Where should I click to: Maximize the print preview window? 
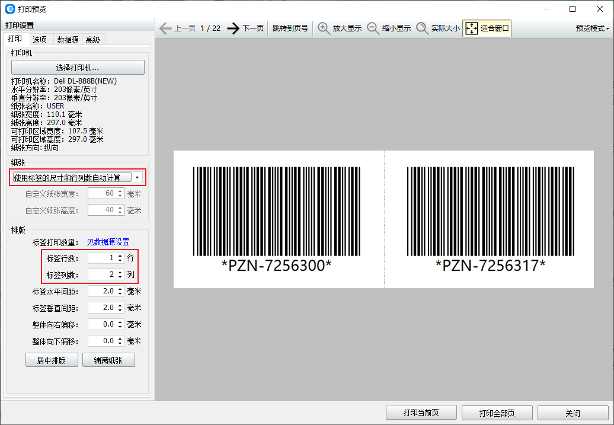(x=573, y=9)
